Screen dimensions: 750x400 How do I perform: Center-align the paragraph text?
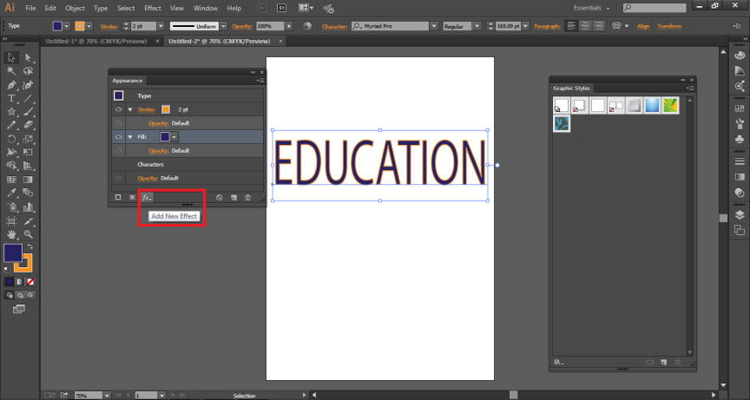pos(587,26)
